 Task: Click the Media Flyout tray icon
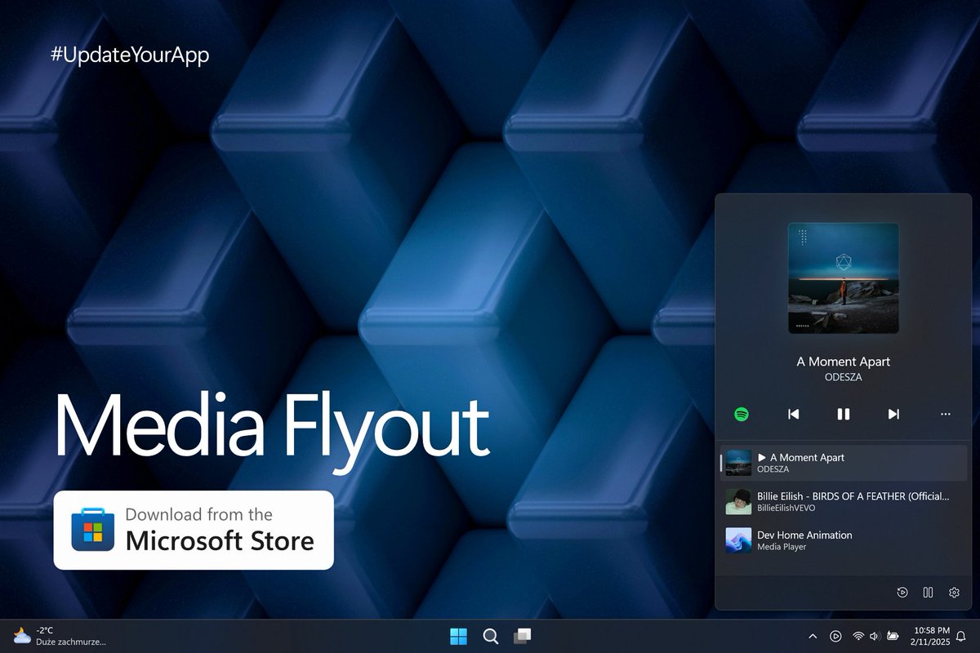[835, 636]
